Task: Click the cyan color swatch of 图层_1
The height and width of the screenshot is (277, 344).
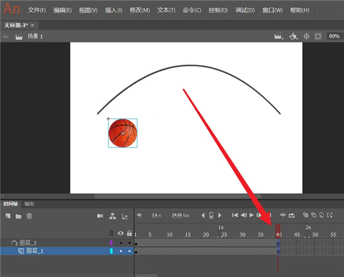Action: 111,251
